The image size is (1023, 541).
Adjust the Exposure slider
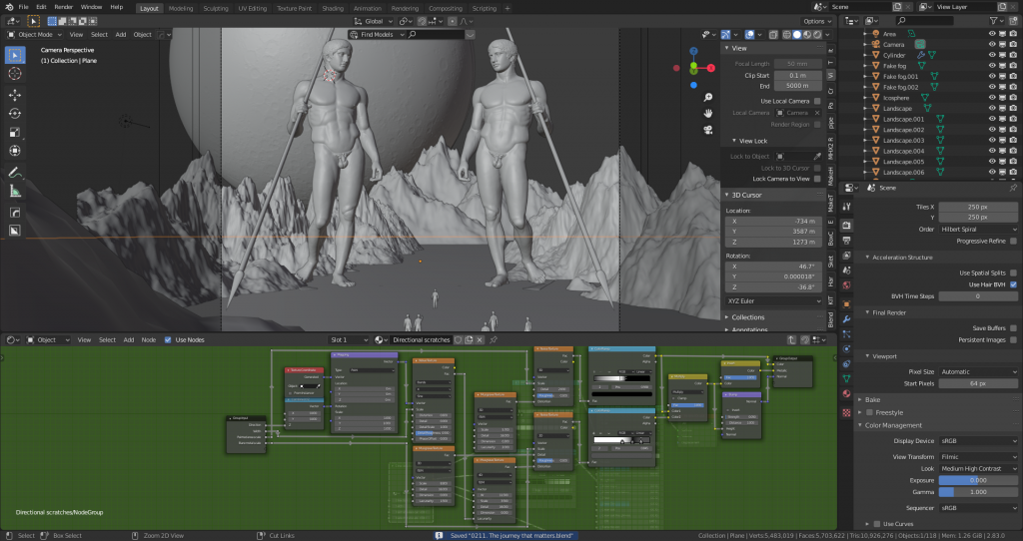pyautogui.click(x=978, y=480)
